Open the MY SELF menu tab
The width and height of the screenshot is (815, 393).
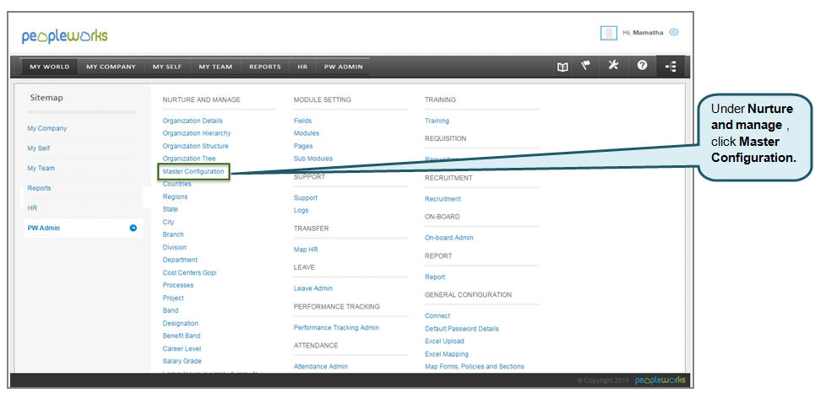[x=167, y=67]
